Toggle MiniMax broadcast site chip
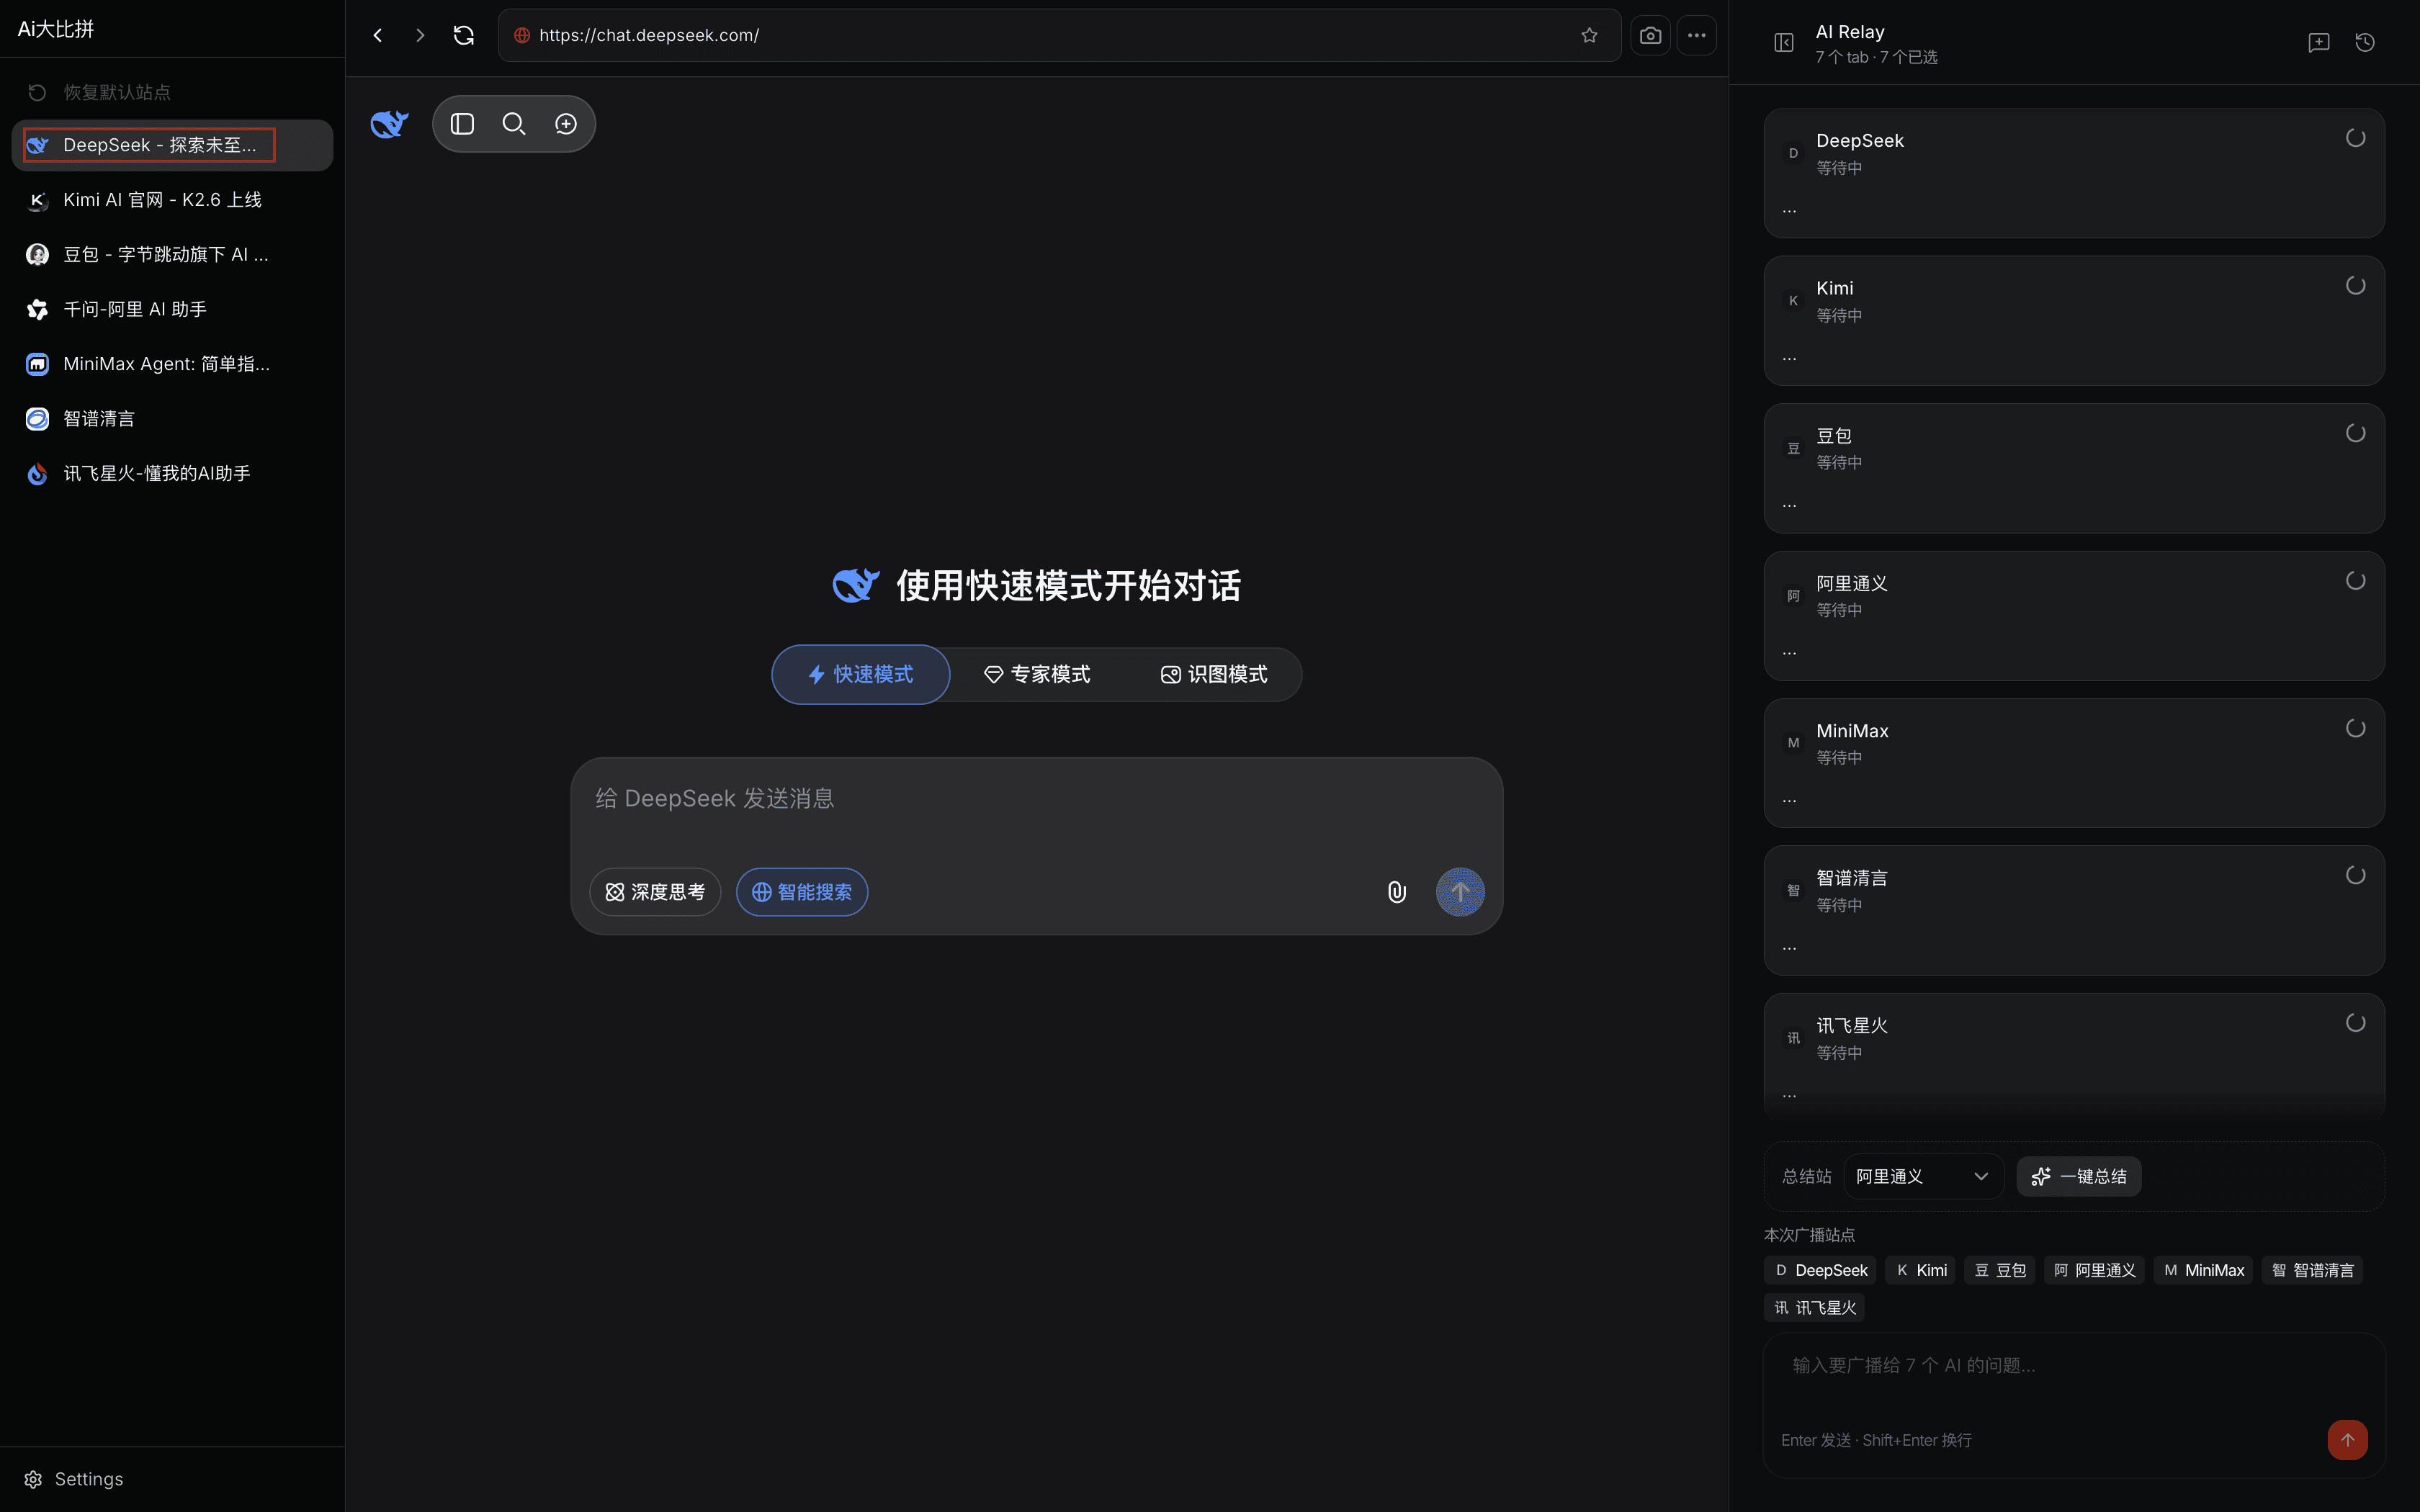Viewport: 2420px width, 1512px height. click(x=2203, y=1270)
